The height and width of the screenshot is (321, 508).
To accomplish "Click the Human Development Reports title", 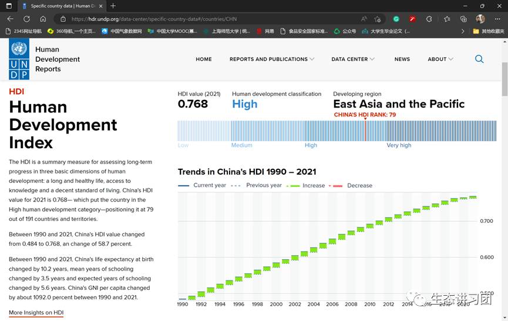I will click(58, 59).
